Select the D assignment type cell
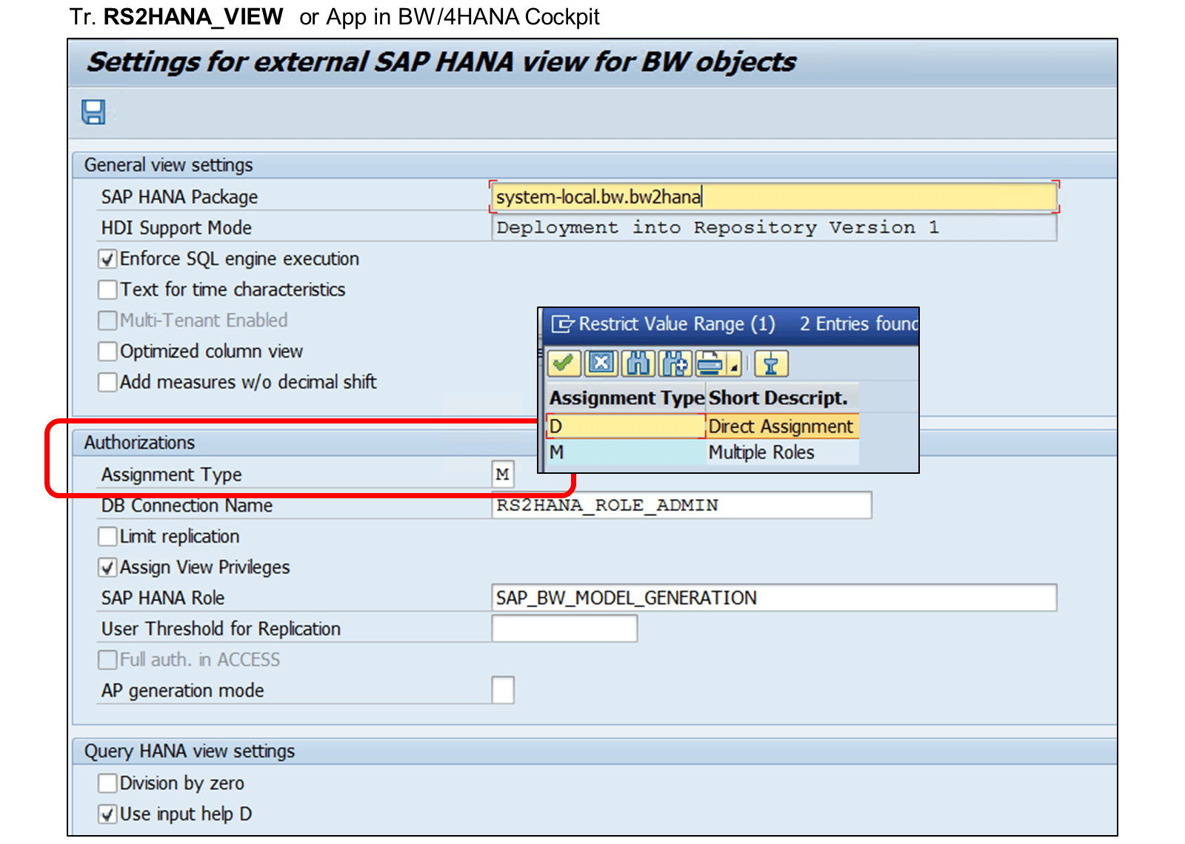Viewport: 1185px width, 844px height. coord(626,426)
